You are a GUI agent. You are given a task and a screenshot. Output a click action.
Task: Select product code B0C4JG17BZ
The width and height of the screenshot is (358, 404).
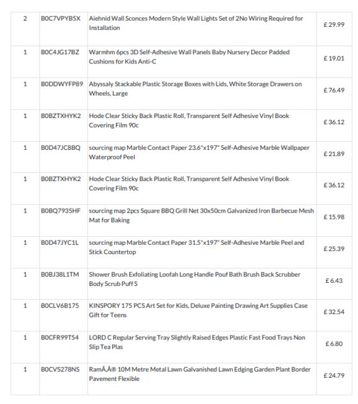[x=60, y=52]
